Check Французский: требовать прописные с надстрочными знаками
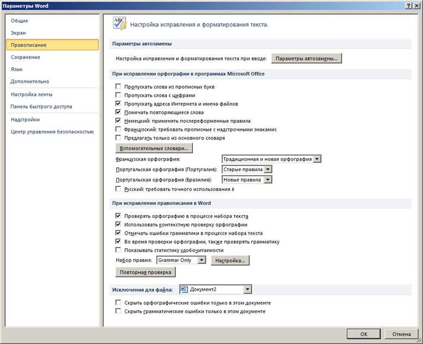Viewport: 423px width, 344px height. point(118,129)
